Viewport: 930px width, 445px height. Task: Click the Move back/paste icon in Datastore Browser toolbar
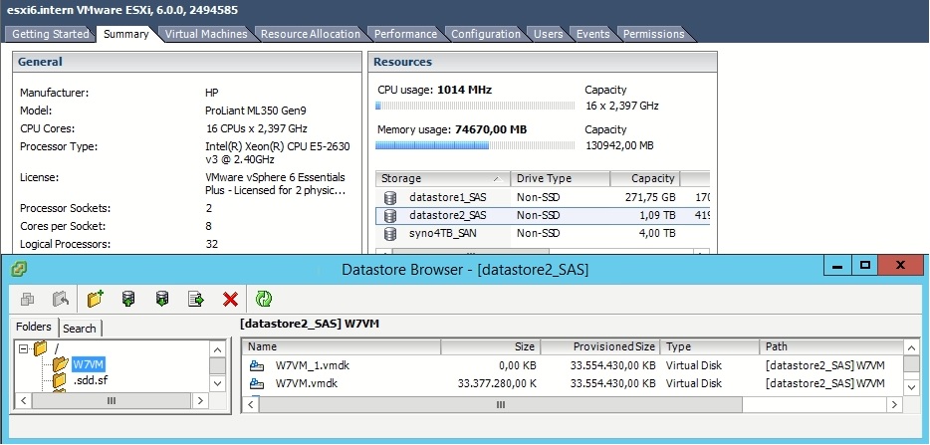(x=61, y=300)
